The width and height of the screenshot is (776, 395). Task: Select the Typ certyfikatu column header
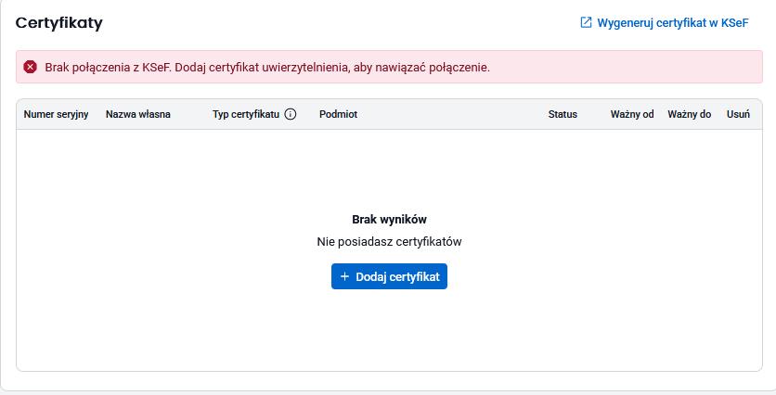pos(245,114)
